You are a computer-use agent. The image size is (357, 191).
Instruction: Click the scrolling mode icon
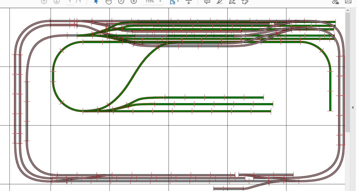coord(189,2)
